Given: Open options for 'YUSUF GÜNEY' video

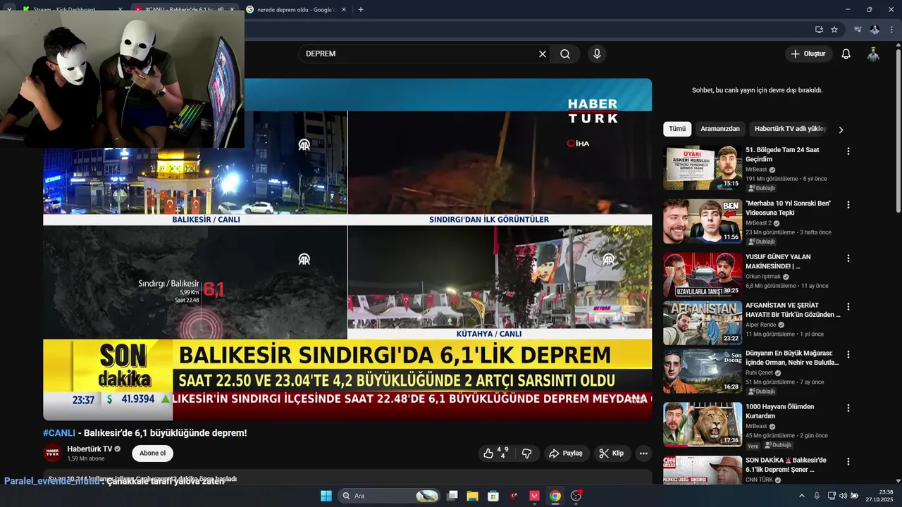Looking at the screenshot, I should click(848, 258).
